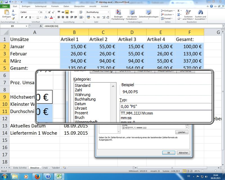This screenshot has height=180, width=225.
Task: Expand the Calibri font name dropdown
Action: click(x=38, y=12)
